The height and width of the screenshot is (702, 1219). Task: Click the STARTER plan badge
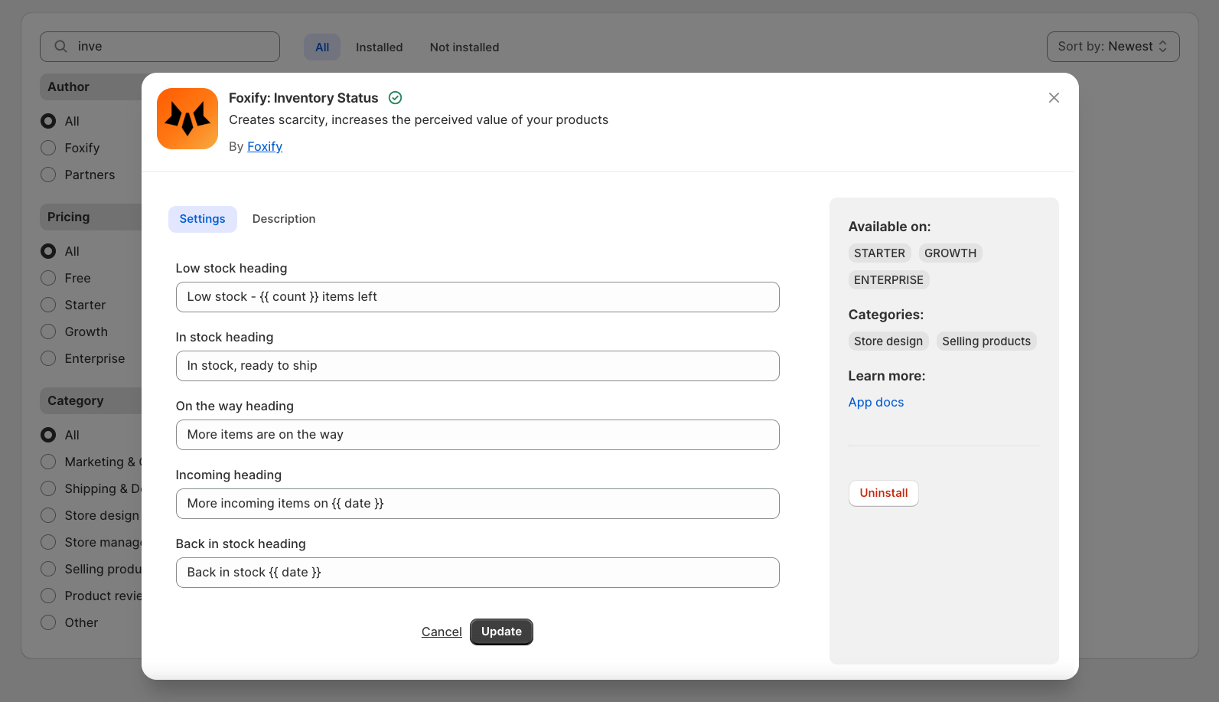879,253
